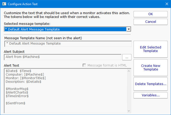Click the Description: $Details$ line
This screenshot has height=115, width=171.
point(23,82)
